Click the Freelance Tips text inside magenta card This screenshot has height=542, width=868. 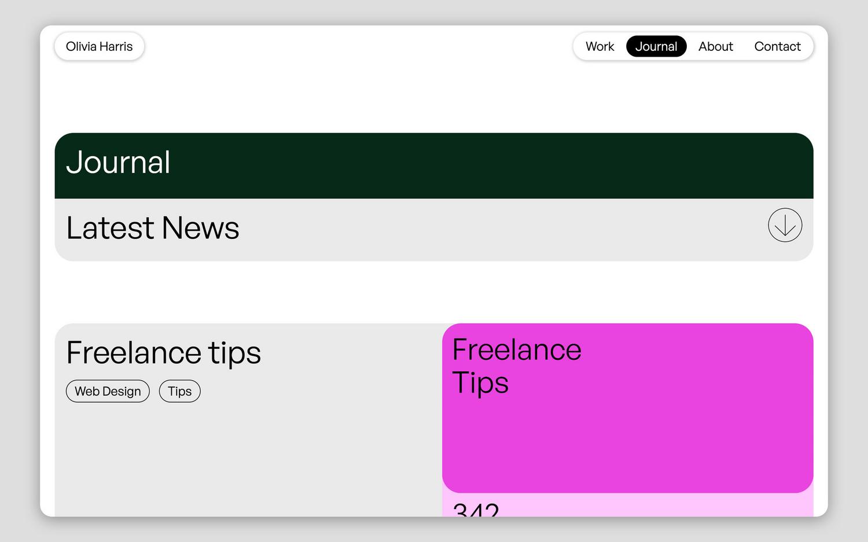click(x=517, y=366)
